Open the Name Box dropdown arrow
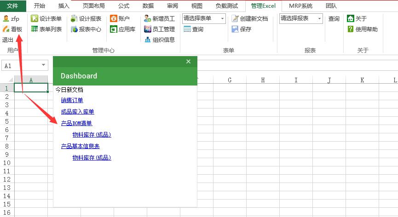Image resolution: width=398 pixels, height=217 pixels. point(44,65)
